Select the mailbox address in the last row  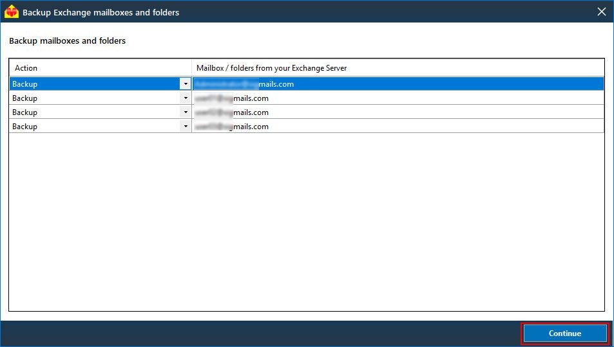tap(398, 126)
